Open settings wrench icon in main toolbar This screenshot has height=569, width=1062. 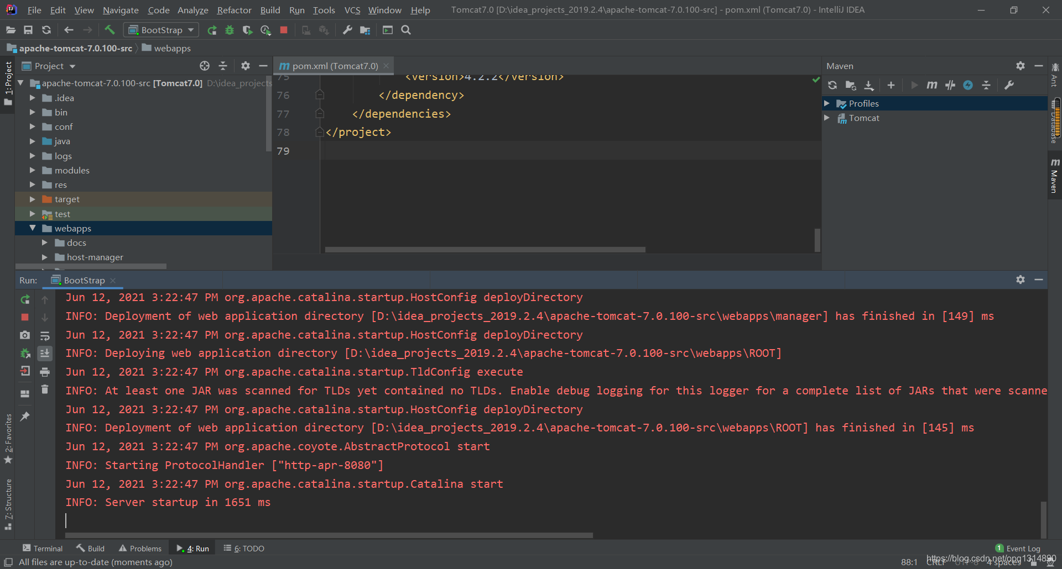click(347, 30)
